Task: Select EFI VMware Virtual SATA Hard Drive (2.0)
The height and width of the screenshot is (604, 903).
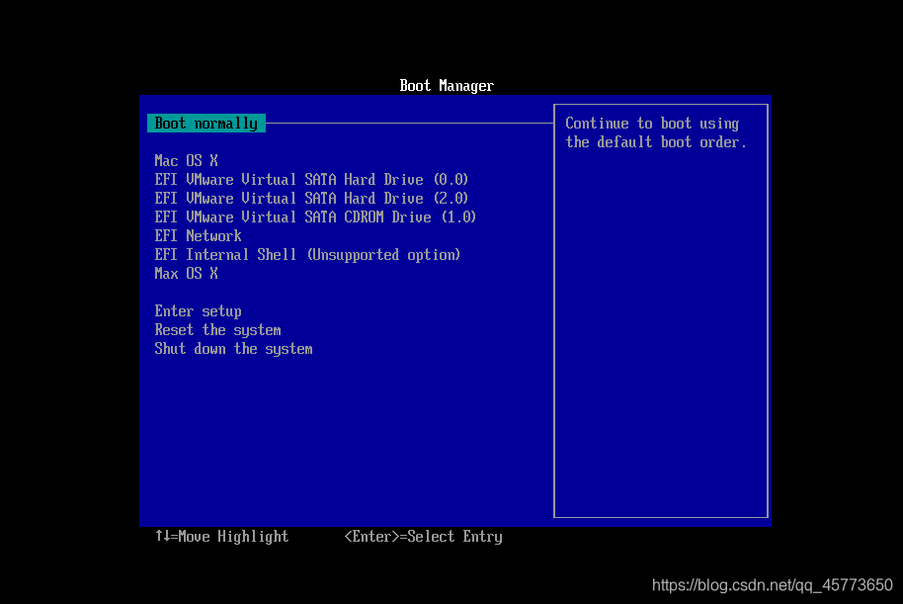Action: (x=311, y=199)
